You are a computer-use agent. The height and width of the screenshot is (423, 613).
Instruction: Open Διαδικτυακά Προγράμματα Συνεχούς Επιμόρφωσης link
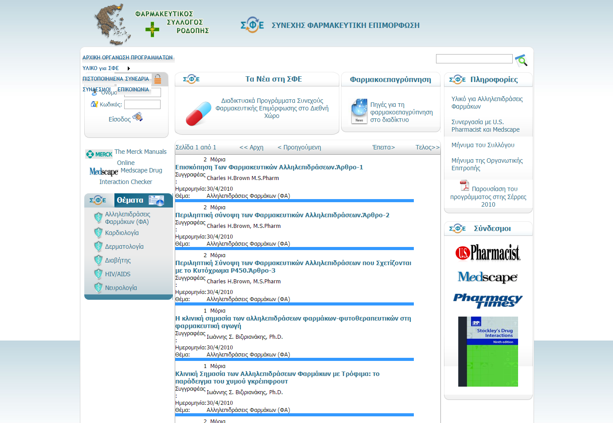(x=272, y=108)
